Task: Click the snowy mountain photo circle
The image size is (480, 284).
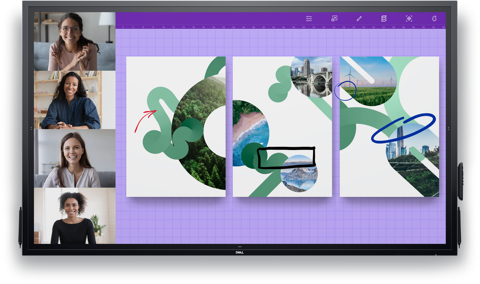Action: [299, 174]
